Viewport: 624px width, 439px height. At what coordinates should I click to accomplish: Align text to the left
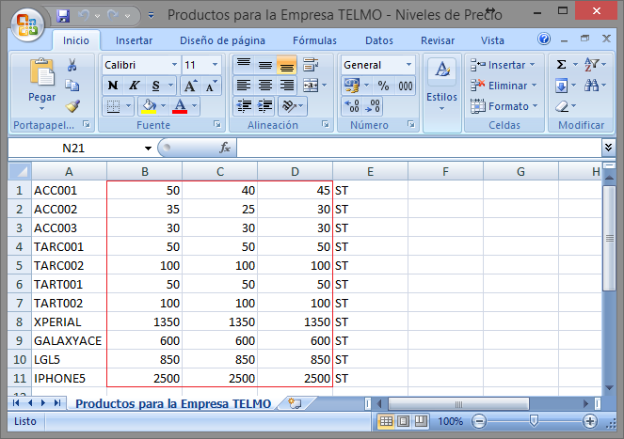(x=244, y=86)
